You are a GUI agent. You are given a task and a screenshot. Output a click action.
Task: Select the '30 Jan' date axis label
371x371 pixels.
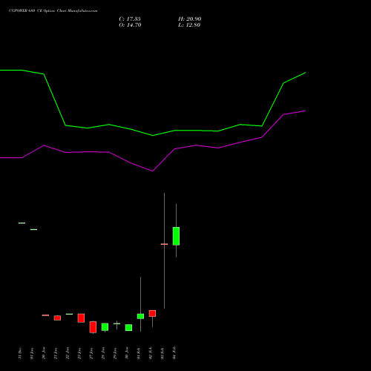[x=127, y=353]
